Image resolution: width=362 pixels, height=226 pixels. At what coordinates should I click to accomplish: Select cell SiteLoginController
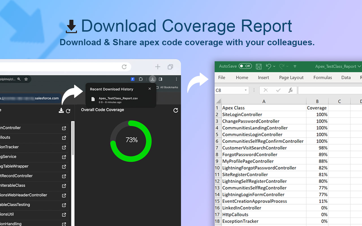click(x=264, y=114)
